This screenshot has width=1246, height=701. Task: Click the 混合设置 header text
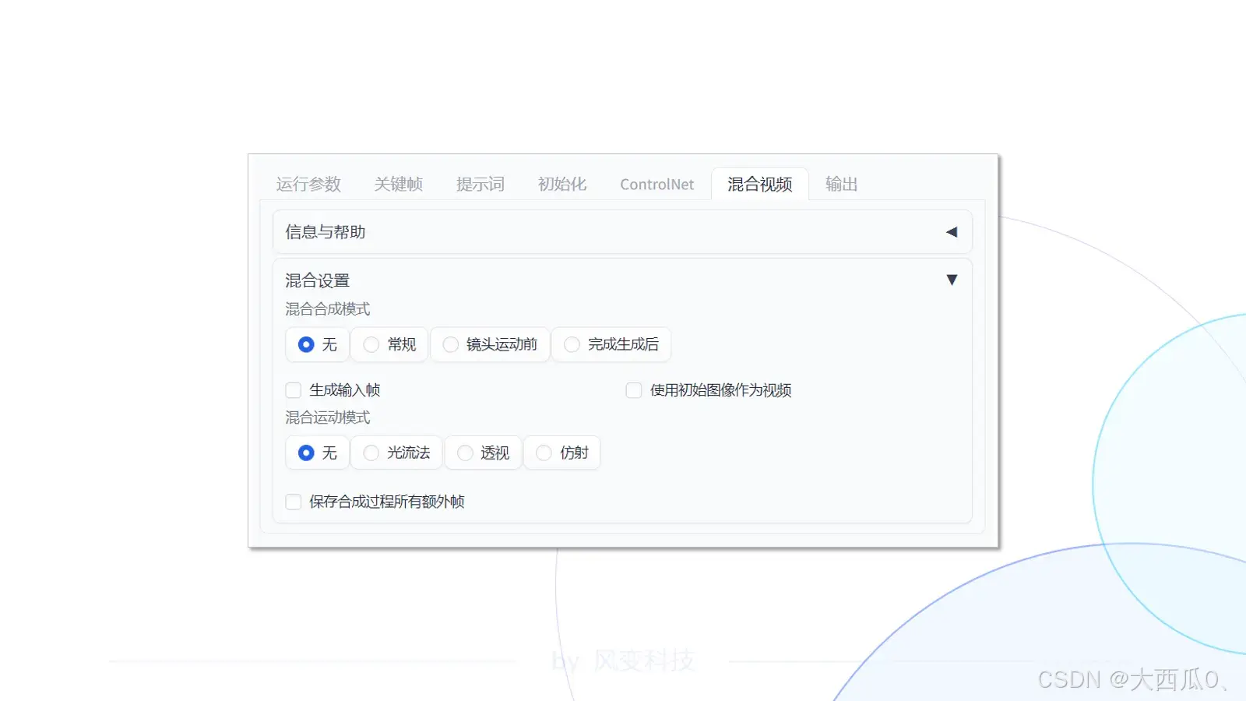pyautogui.click(x=317, y=280)
